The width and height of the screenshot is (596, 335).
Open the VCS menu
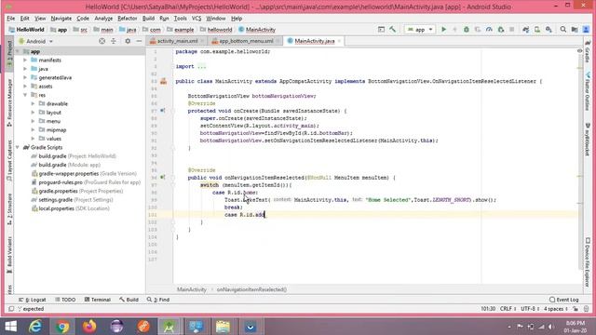[x=196, y=19]
